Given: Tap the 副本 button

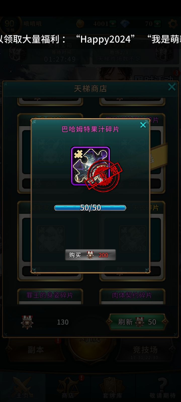Looking at the screenshot, I should point(35,350).
